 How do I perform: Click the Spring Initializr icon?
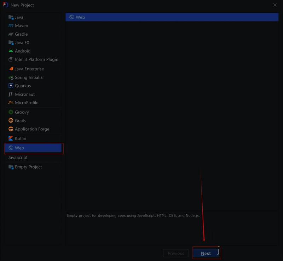pyautogui.click(x=11, y=77)
